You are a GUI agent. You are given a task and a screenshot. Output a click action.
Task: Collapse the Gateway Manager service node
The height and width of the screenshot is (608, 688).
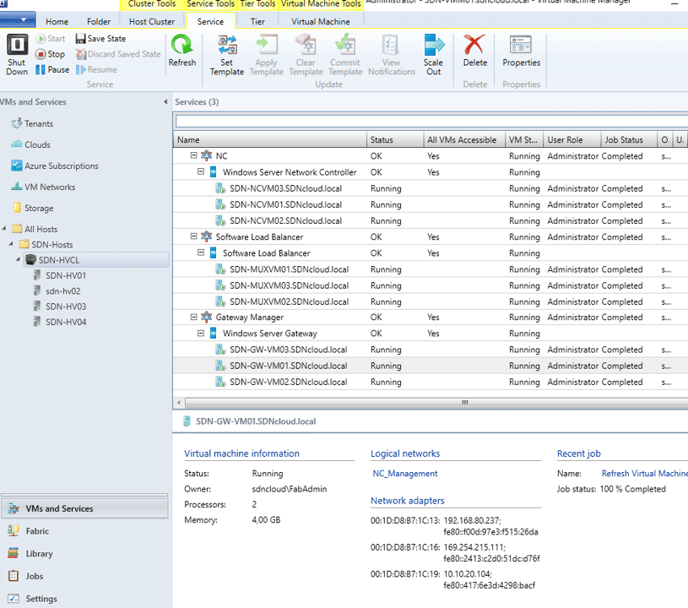pyautogui.click(x=193, y=317)
